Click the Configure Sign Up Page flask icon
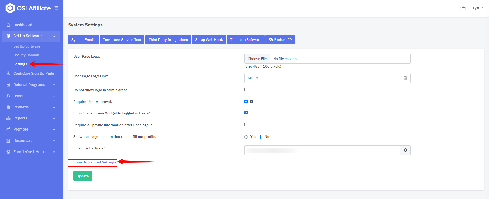 coord(8,73)
